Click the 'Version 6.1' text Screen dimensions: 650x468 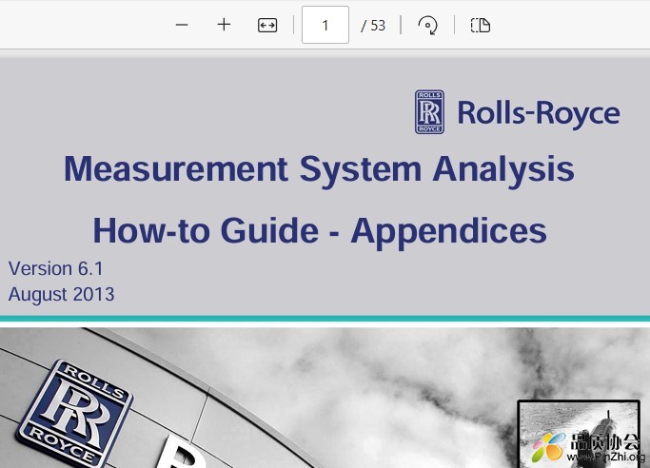pos(56,268)
